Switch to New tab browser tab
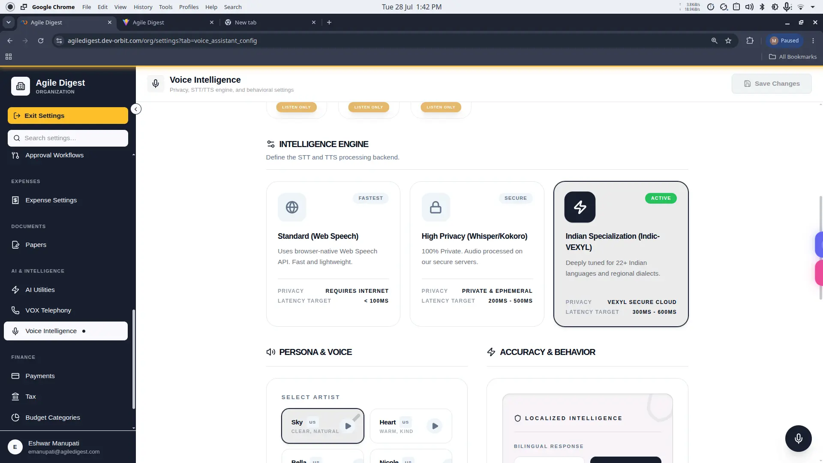Image resolution: width=823 pixels, height=463 pixels. pos(270,22)
